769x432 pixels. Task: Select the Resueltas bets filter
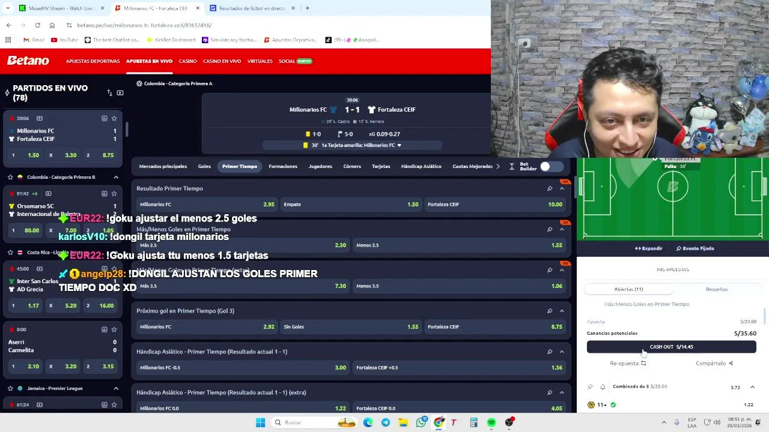pyautogui.click(x=717, y=289)
